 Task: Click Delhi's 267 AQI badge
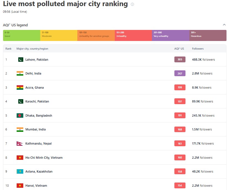(x=180, y=73)
